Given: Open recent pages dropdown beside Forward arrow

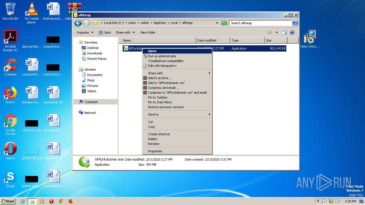Looking at the screenshot, I should click(x=91, y=23).
